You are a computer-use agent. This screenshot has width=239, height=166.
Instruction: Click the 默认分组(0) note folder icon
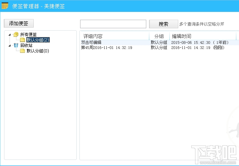pyautogui.click(x=23, y=51)
